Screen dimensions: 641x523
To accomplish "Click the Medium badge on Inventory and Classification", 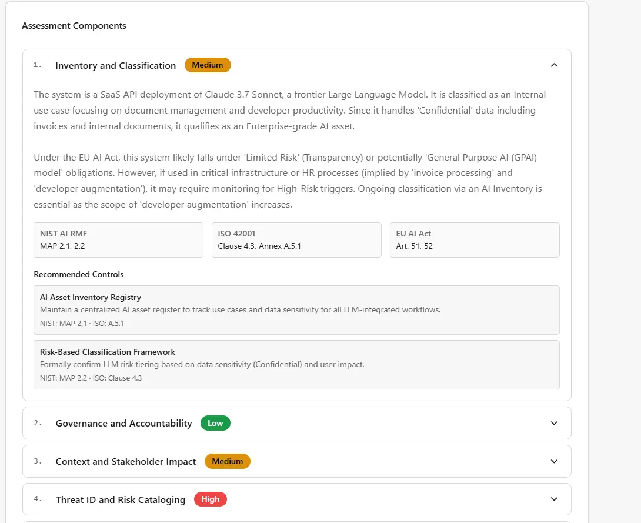I will [208, 65].
